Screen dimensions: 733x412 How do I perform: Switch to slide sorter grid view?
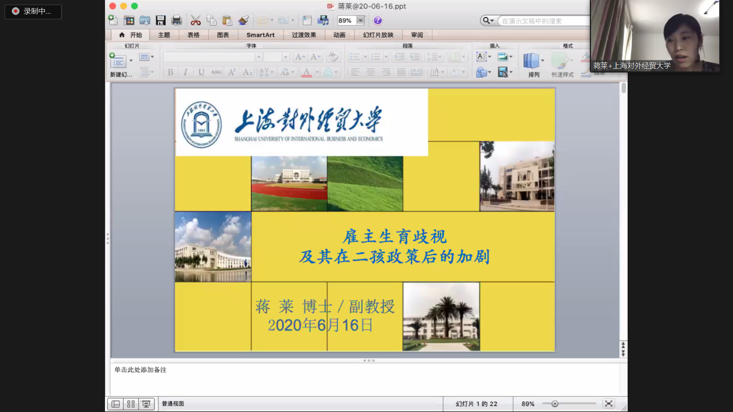131,404
